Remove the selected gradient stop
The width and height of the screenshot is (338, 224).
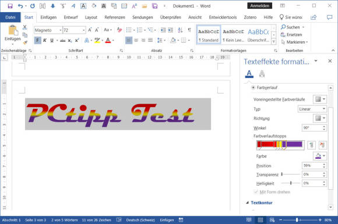tap(322, 145)
